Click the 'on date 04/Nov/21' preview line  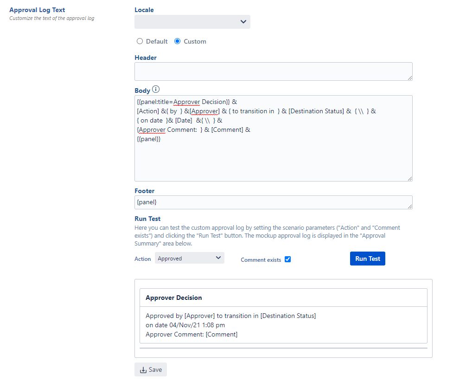pos(185,325)
